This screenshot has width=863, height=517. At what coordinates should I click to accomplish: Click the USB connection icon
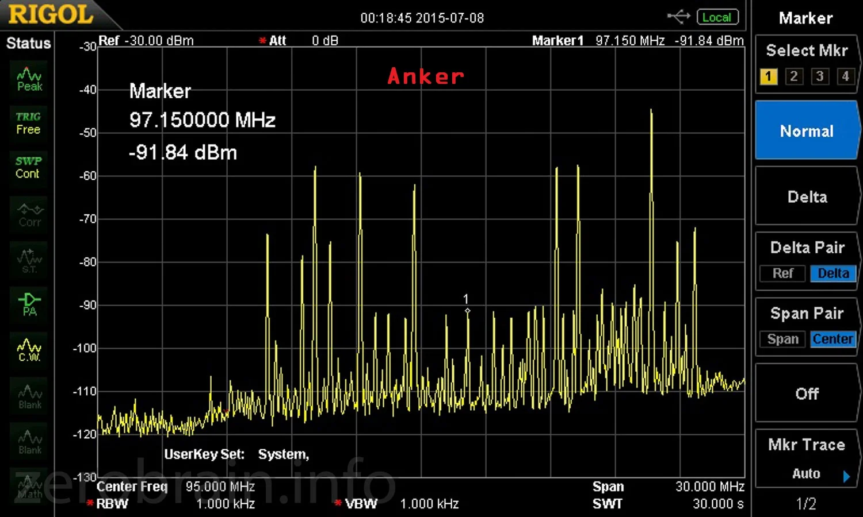tap(679, 17)
